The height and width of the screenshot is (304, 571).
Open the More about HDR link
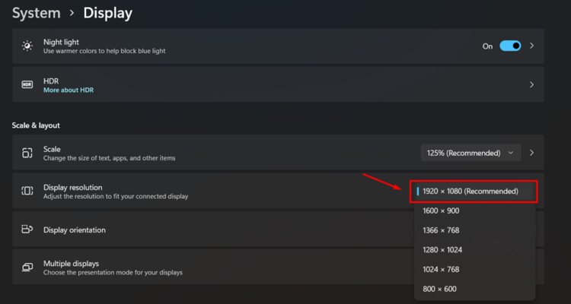69,90
